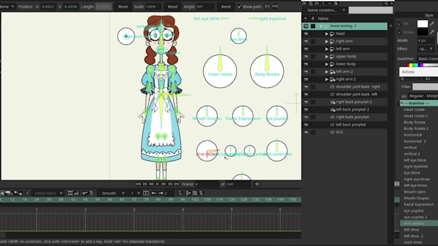Uncheck the Stroke checkbox in Style panel

pos(399,32)
